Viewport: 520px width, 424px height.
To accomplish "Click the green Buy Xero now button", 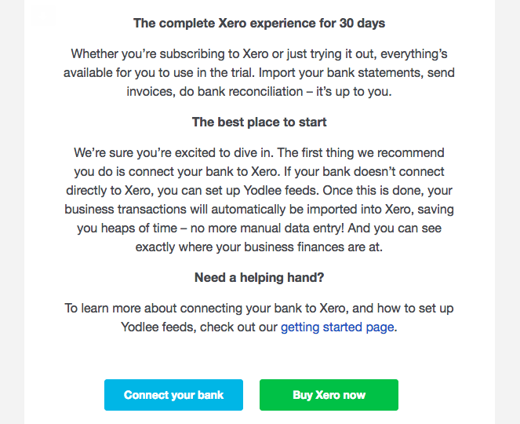I will click(329, 395).
